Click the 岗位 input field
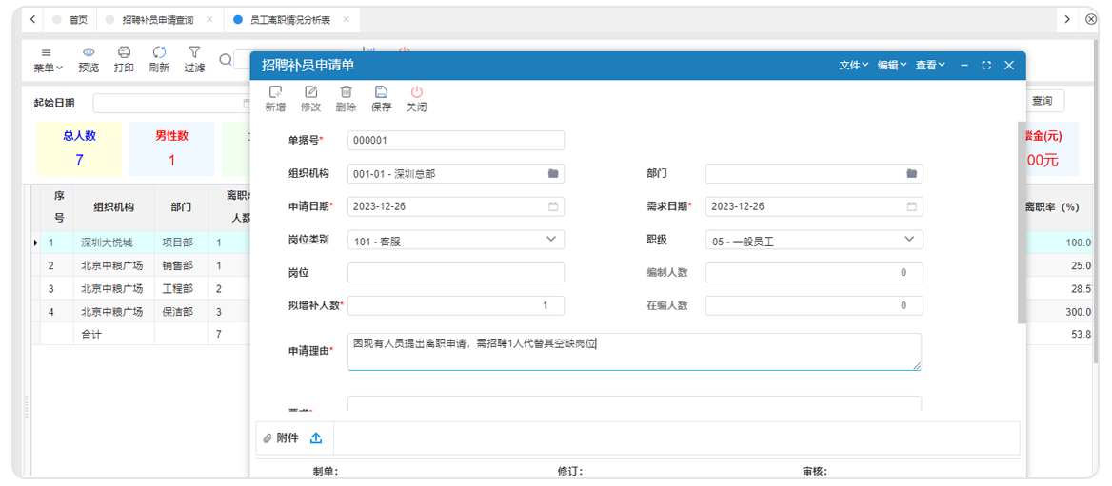The height and width of the screenshot is (486, 1112). pyautogui.click(x=455, y=273)
